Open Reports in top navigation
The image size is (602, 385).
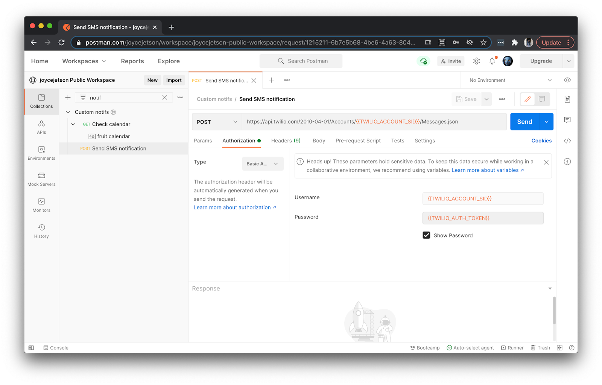(x=132, y=61)
